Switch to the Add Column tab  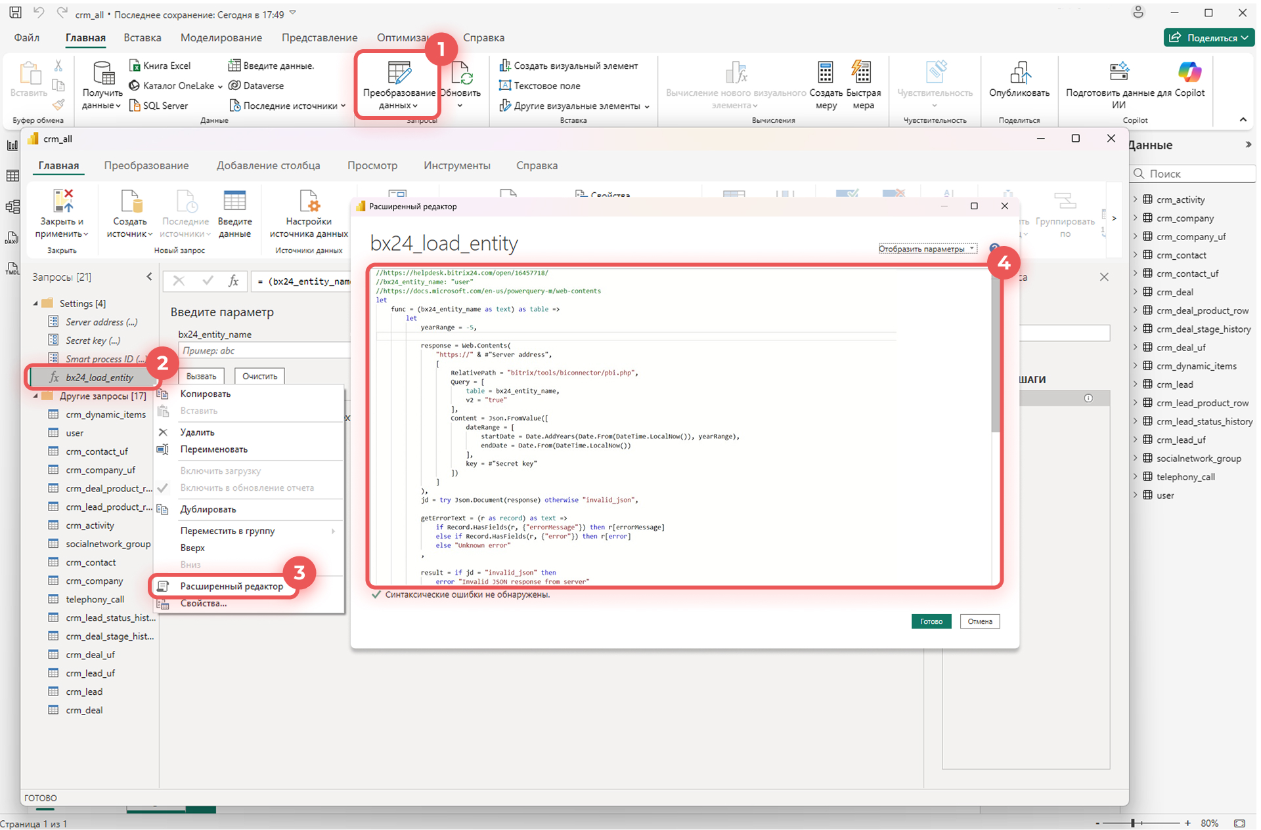(268, 165)
